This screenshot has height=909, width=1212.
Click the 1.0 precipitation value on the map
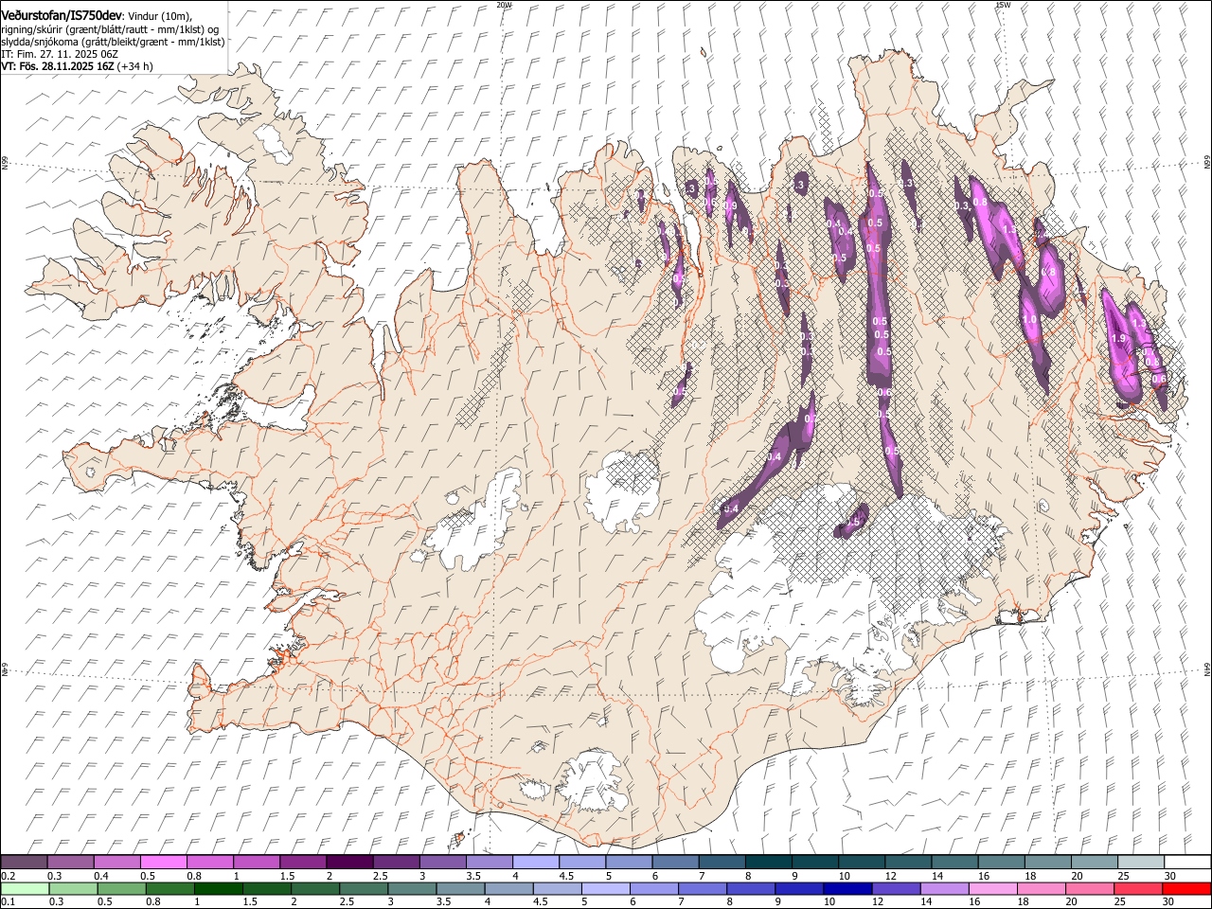(x=1030, y=320)
